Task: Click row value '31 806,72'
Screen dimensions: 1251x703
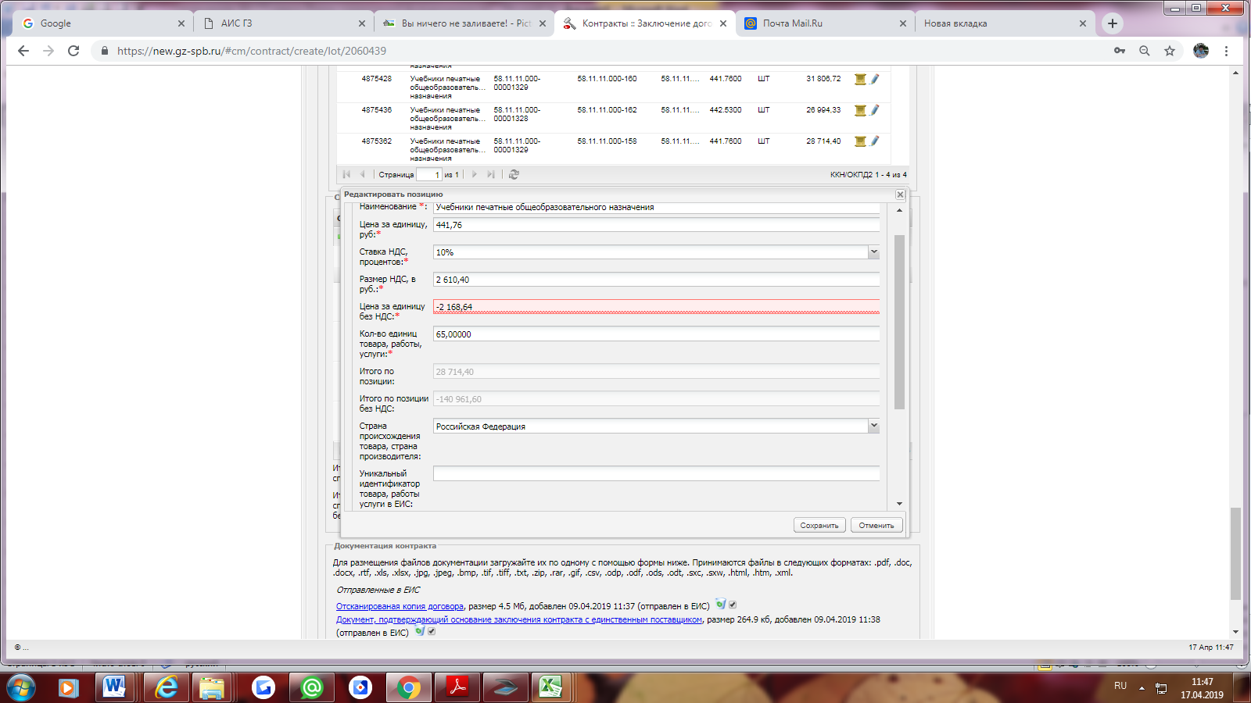Action: [823, 79]
